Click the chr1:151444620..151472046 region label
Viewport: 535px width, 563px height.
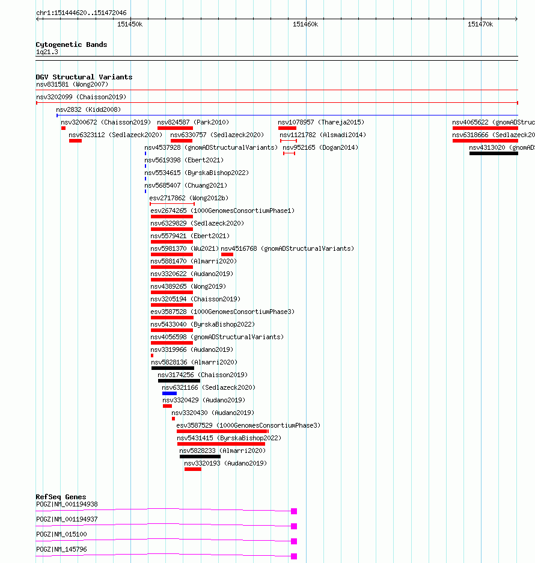[x=81, y=13]
